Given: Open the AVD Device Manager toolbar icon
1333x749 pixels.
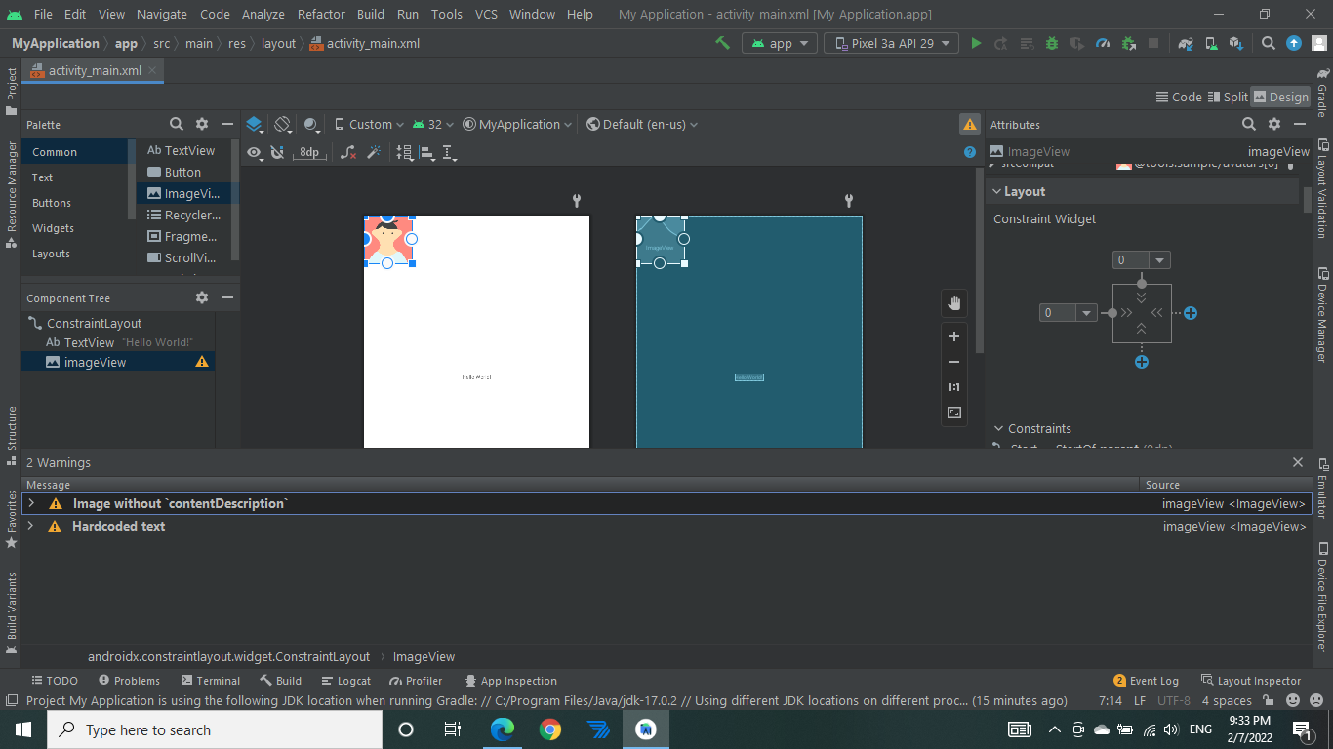Looking at the screenshot, I should 1211,43.
